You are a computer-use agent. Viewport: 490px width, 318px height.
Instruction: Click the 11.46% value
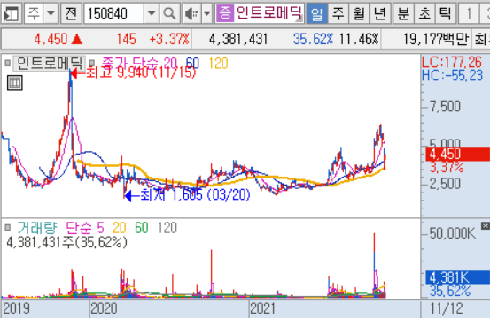(359, 39)
